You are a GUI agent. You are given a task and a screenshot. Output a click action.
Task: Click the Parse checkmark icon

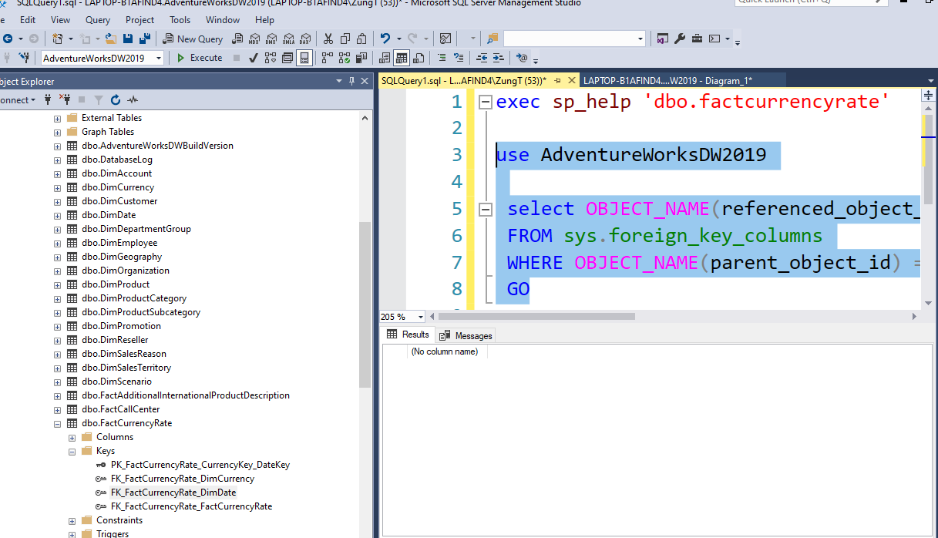254,58
